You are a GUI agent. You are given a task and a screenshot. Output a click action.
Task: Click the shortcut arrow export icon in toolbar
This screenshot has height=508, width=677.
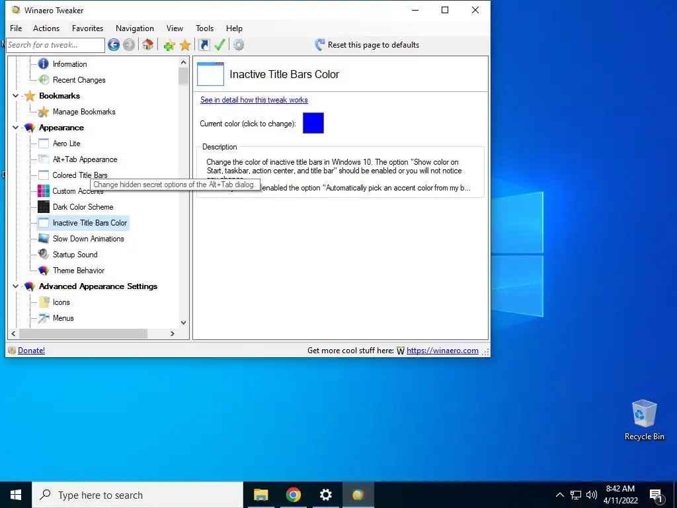pyautogui.click(x=204, y=45)
